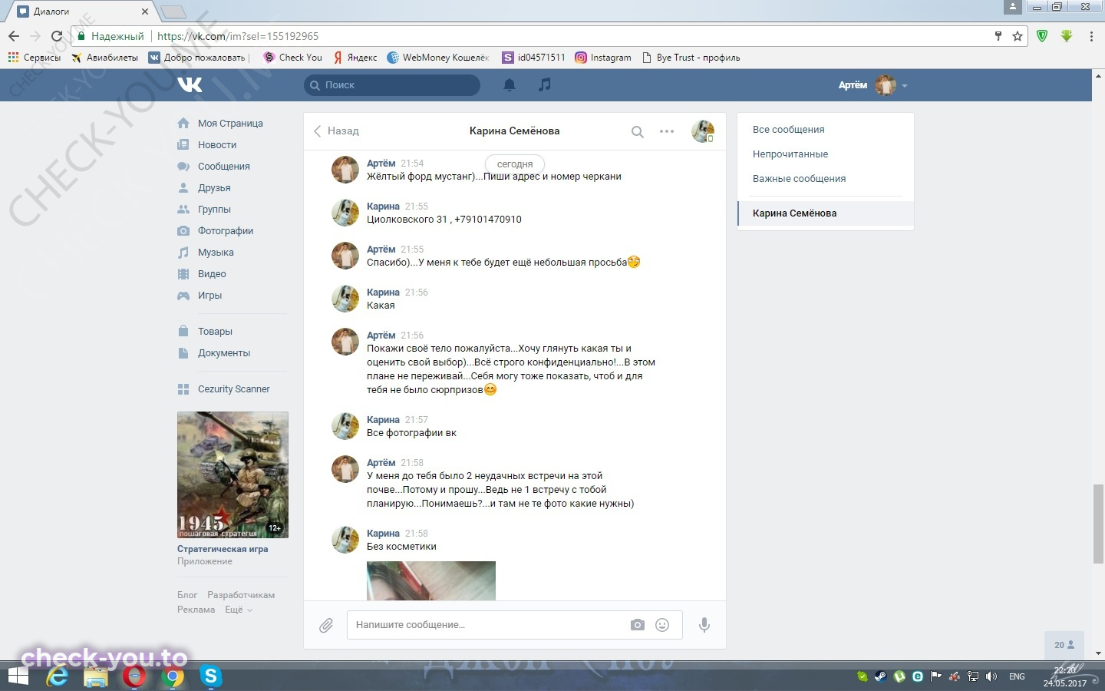This screenshot has width=1105, height=691.
Task: Open conversation actions three-dots menu
Action: (x=667, y=131)
